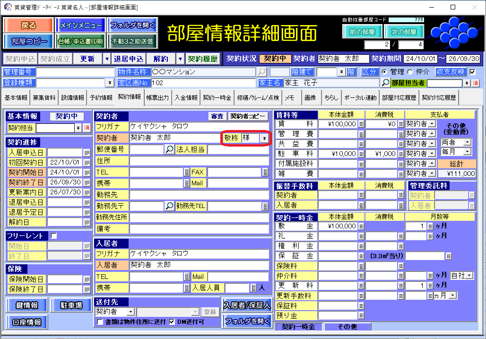Screen dimensions: 486x339
Task: Click the search icon next to 物件名称
Action: tap(261, 72)
